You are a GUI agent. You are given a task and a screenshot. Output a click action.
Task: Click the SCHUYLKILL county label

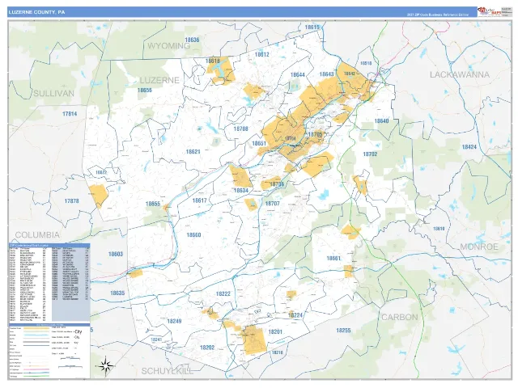click(x=168, y=371)
